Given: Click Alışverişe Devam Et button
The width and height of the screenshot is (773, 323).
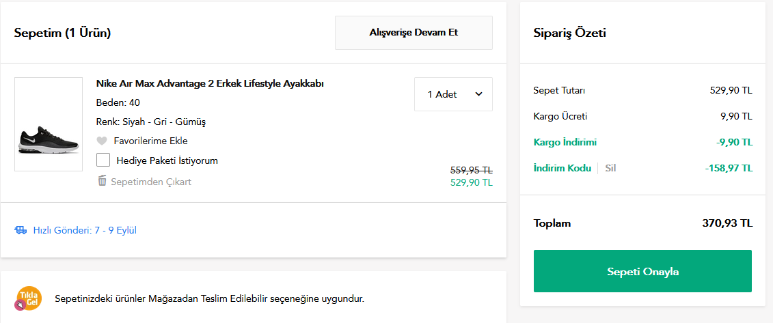Looking at the screenshot, I should click(413, 33).
